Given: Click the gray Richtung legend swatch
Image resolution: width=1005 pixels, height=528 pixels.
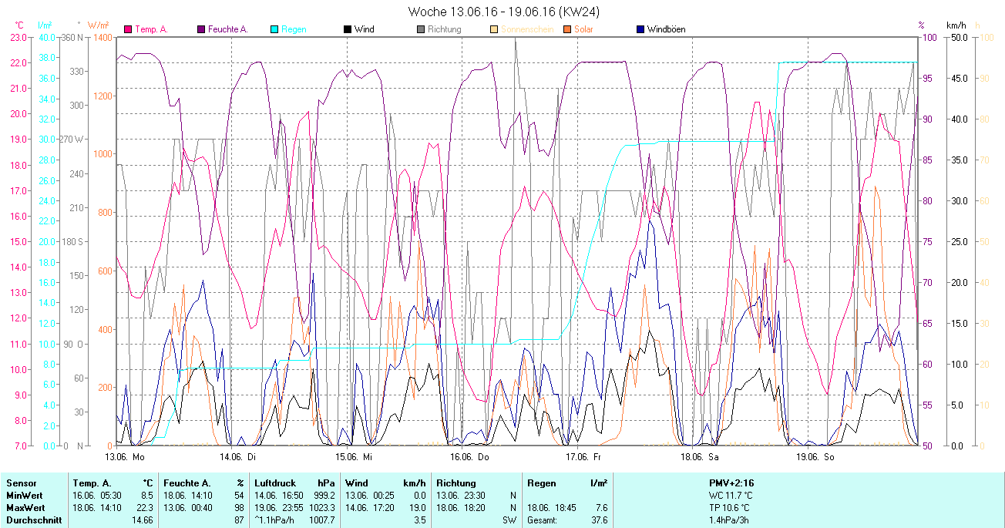Looking at the screenshot, I should click(421, 29).
